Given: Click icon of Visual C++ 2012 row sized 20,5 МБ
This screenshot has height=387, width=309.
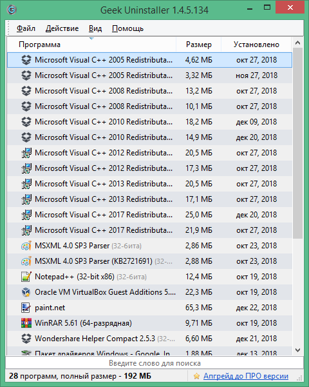Looking at the screenshot, I should coord(26,153).
